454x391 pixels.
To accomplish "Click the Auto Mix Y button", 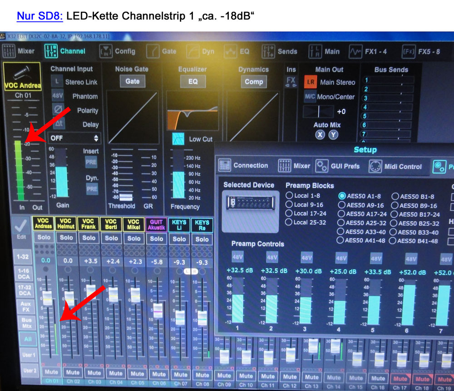I will (333, 135).
